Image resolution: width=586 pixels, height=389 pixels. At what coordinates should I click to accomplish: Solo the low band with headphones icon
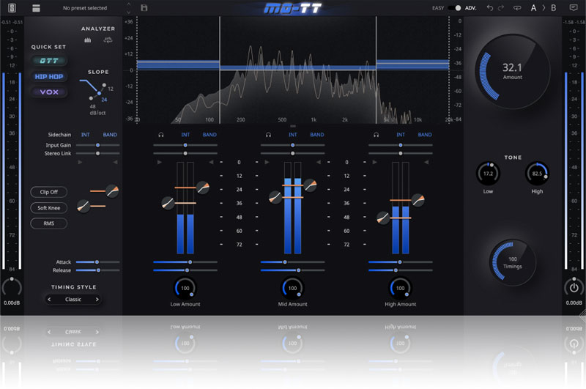tap(160, 135)
